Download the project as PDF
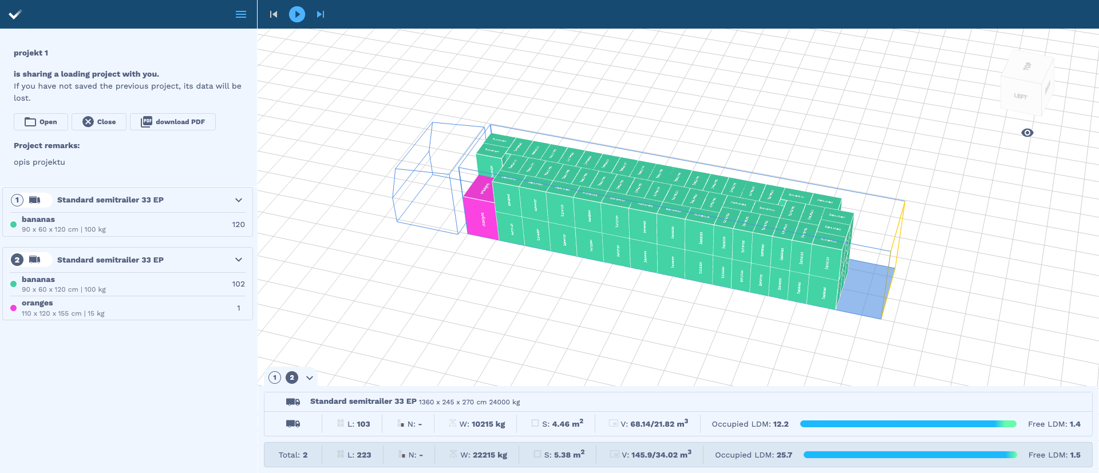 click(173, 122)
